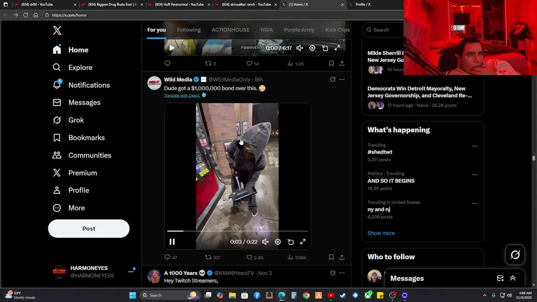Reload the page in browser
537x302 pixels.
click(x=26, y=15)
